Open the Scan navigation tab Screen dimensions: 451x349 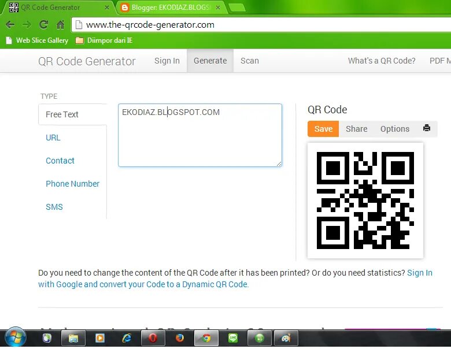point(250,61)
